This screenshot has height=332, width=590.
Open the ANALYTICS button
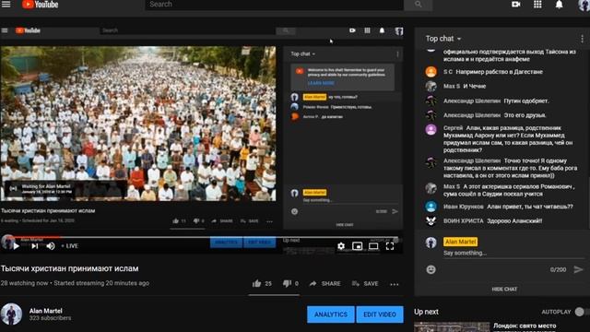coord(331,314)
